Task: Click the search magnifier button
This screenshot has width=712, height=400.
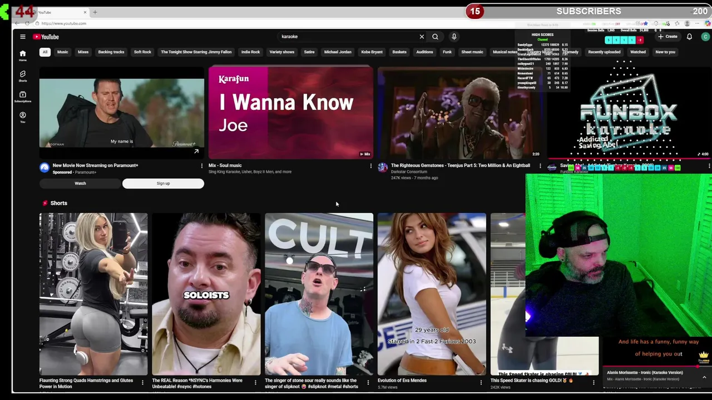Action: click(x=435, y=37)
